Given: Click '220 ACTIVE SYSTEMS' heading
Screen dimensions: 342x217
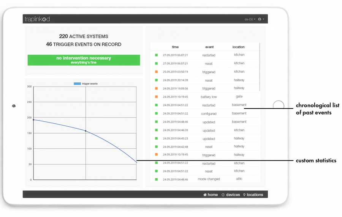Looking at the screenshot, I should pos(84,36).
